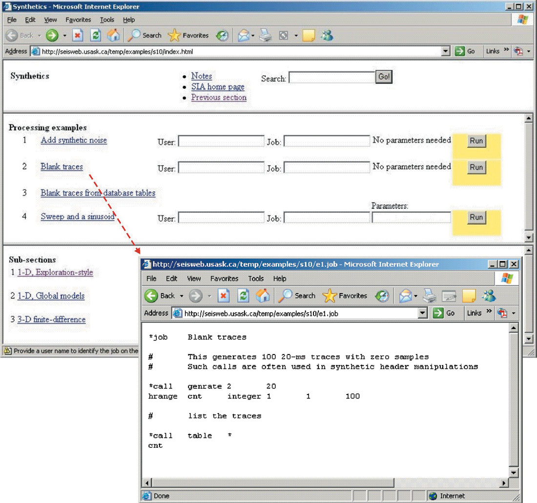Open 3-D finite-difference sub-section link
This screenshot has width=537, height=503.
pos(51,319)
